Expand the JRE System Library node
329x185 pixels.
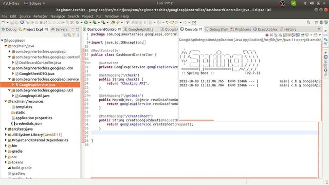coord(6,135)
